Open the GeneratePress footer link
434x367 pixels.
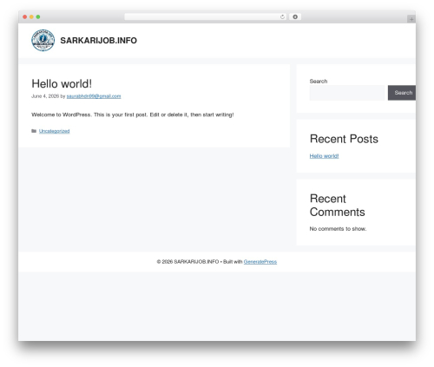click(260, 262)
